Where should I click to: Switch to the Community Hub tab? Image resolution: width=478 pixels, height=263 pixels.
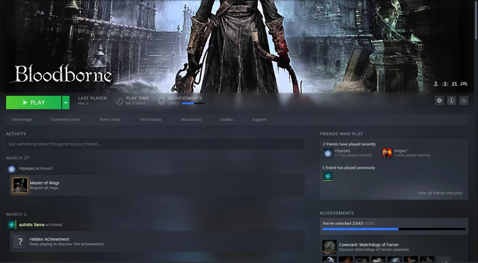point(65,119)
